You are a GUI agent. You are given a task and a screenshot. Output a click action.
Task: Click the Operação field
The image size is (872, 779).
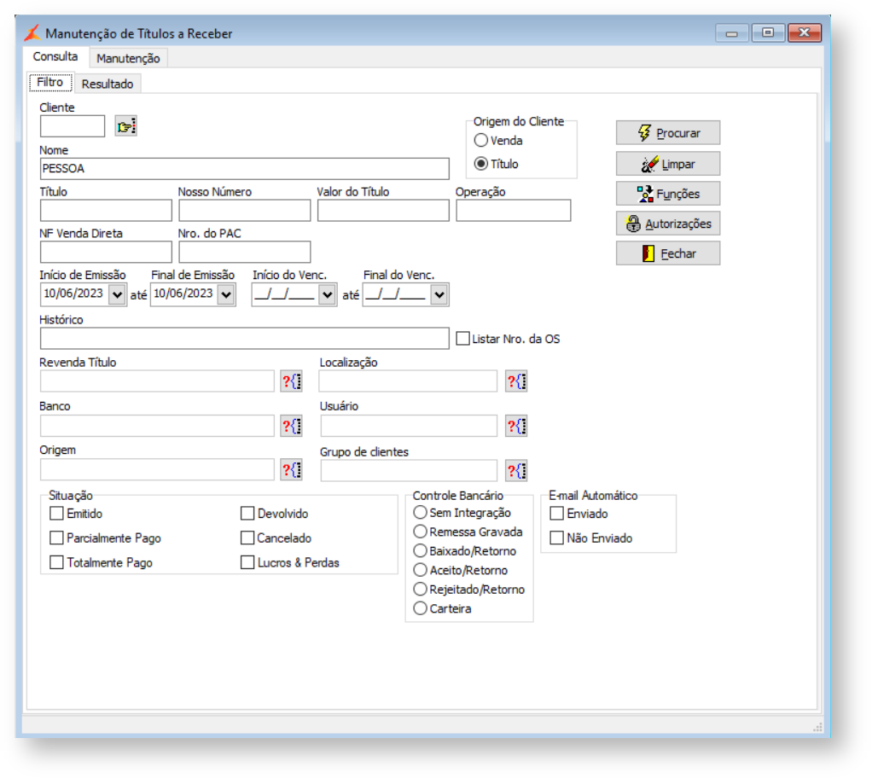coord(514,211)
